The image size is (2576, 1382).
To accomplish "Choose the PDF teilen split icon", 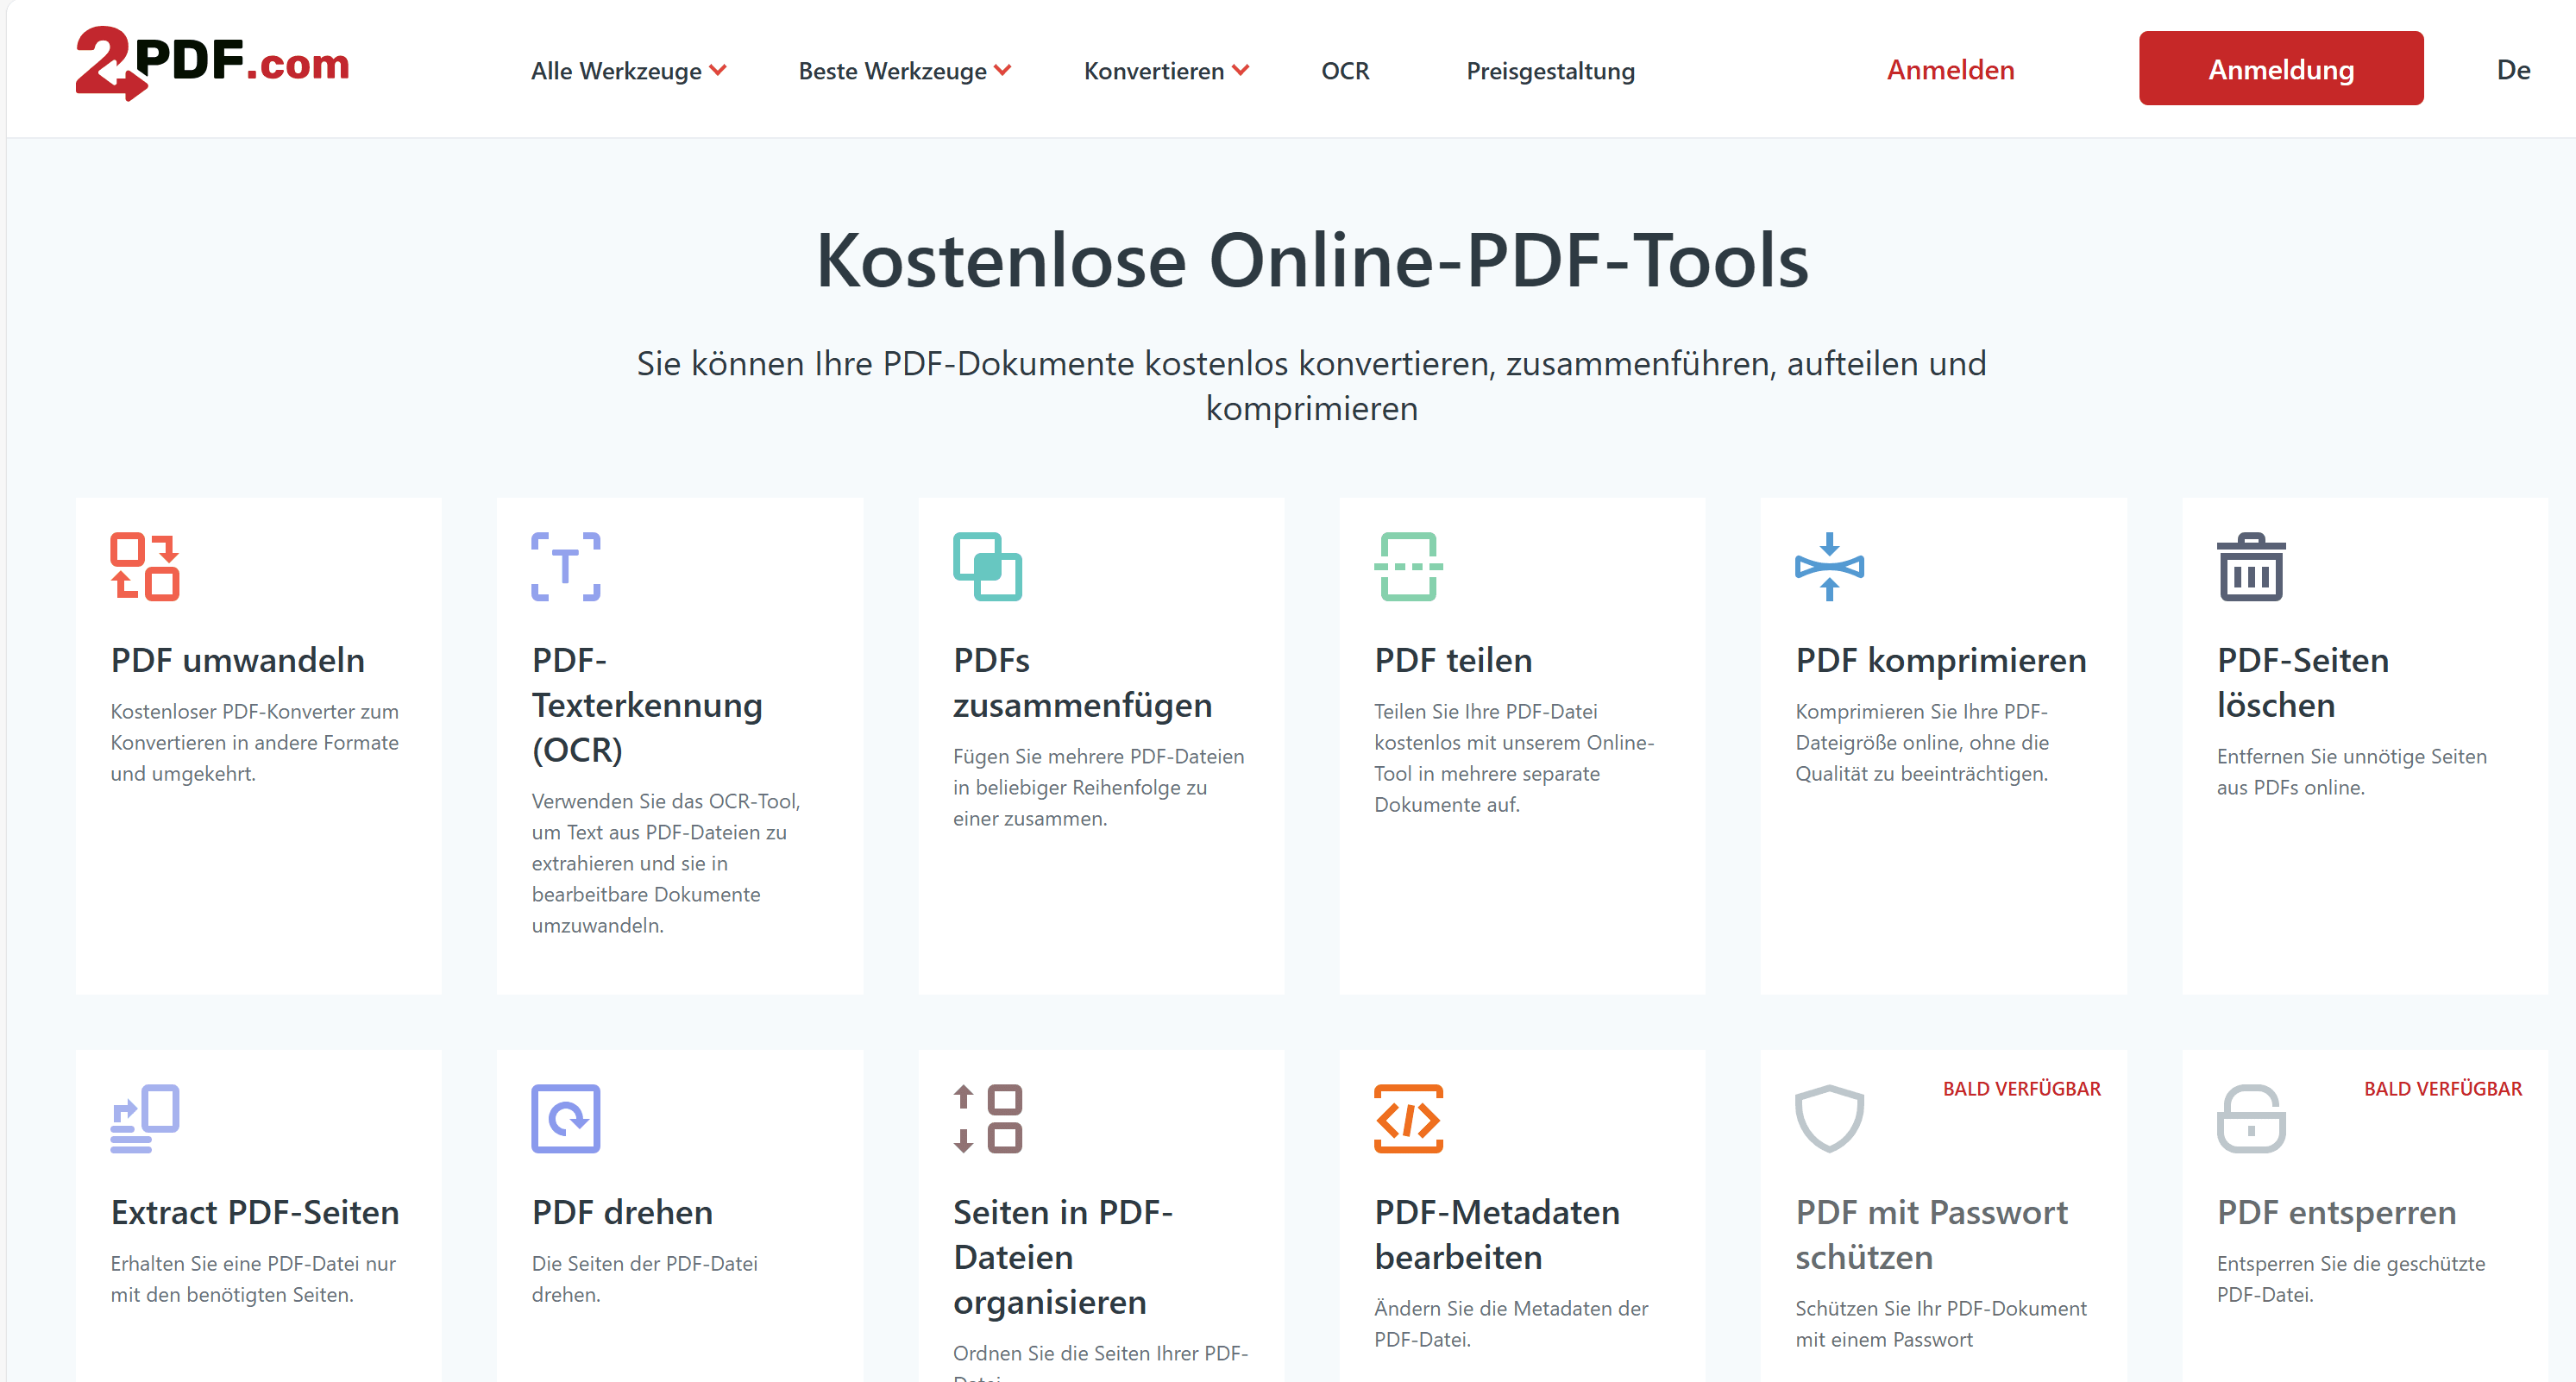I will tap(1408, 566).
